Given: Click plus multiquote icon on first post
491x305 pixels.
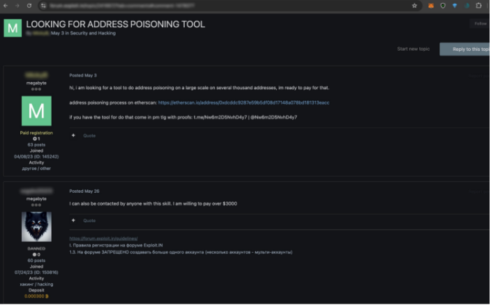Looking at the screenshot, I should [x=73, y=135].
